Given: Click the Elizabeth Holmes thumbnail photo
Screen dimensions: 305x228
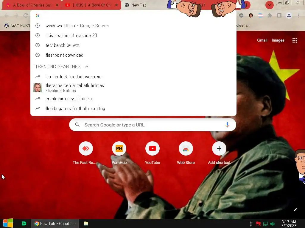Looking at the screenshot, I should pos(38,88).
